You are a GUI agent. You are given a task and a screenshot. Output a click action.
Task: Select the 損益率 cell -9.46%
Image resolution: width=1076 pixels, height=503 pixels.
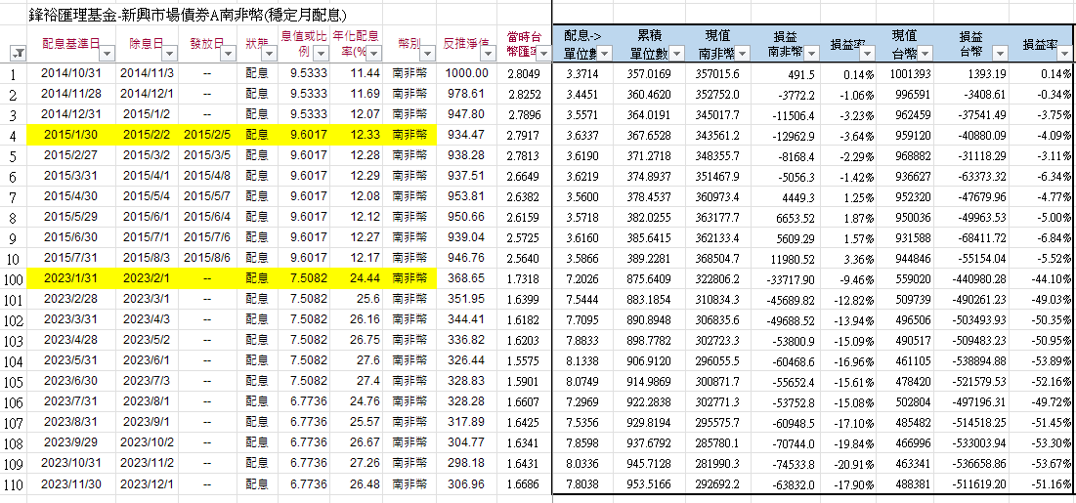pyautogui.click(x=848, y=278)
